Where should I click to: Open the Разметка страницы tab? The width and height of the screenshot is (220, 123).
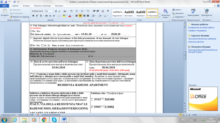(x=42, y=6)
